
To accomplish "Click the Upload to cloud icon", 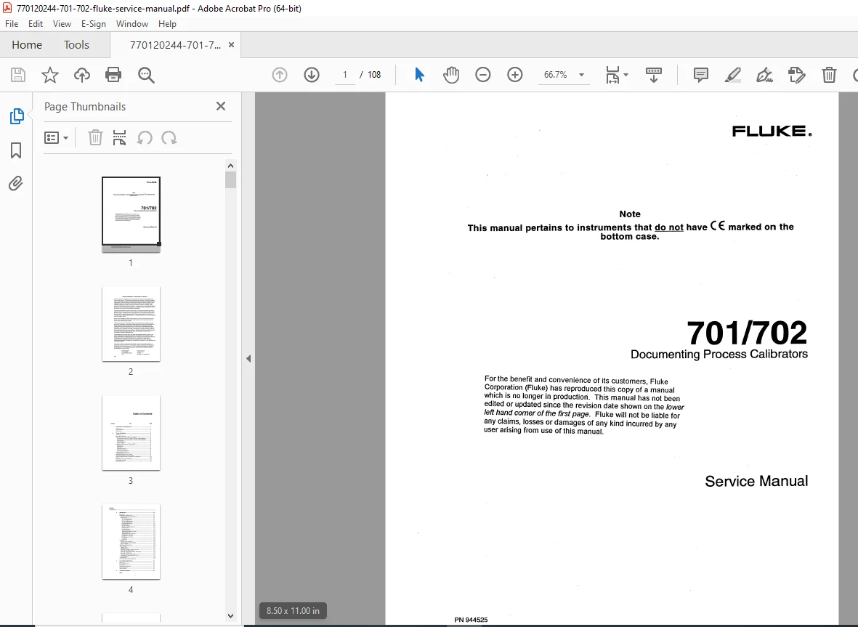I will coord(82,75).
